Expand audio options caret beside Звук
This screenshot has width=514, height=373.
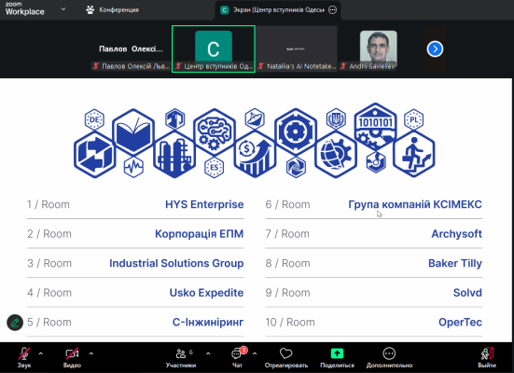tap(41, 353)
